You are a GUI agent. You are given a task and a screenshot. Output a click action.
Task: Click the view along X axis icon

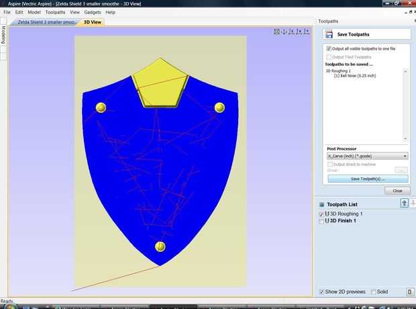point(299,32)
